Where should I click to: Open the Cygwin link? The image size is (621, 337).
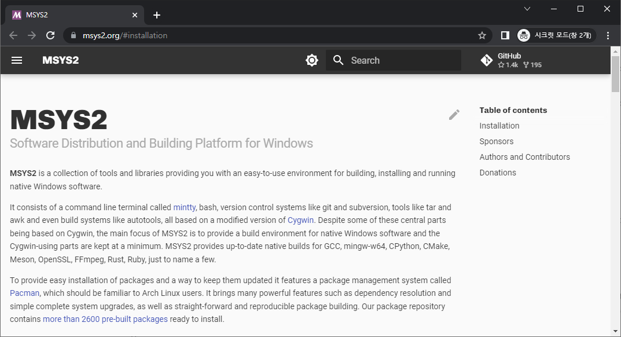click(300, 220)
